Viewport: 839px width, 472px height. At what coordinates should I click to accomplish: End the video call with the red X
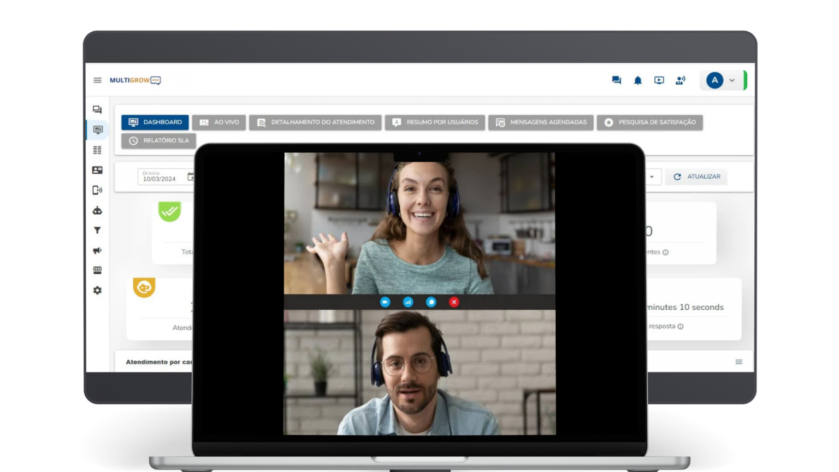454,302
